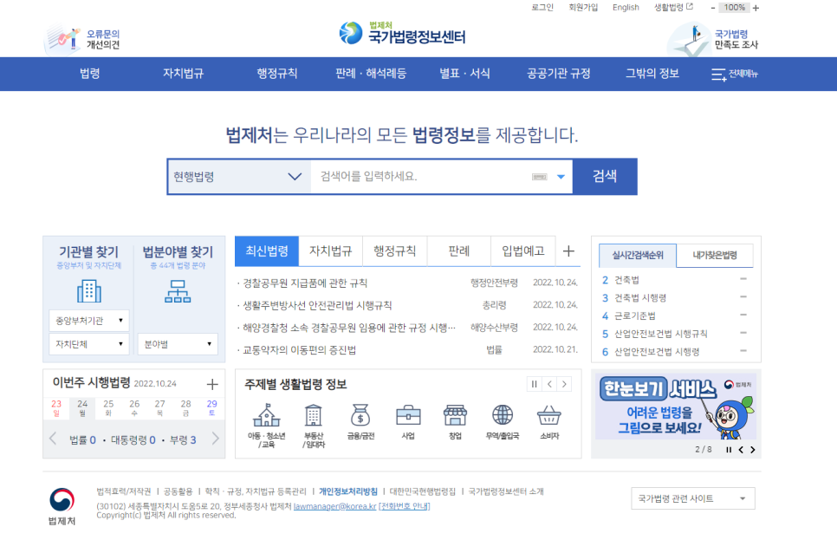Click the search keyword input field
Image resolution: width=837 pixels, height=553 pixels.
[x=420, y=177]
